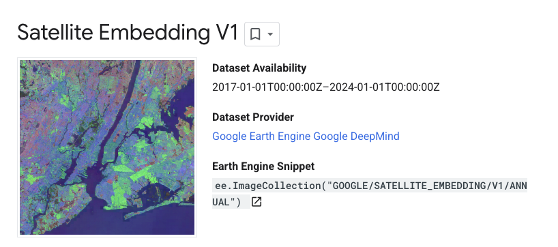Click the large bright green patch in thumbnail
Viewport: 558px width, 247px height.
coord(119,193)
